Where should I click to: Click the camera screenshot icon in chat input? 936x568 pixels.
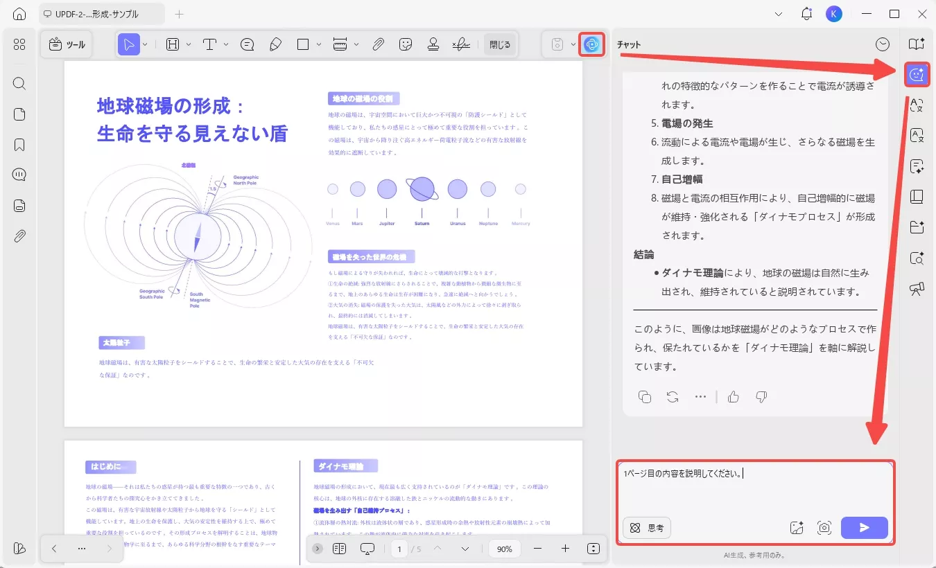pyautogui.click(x=824, y=527)
